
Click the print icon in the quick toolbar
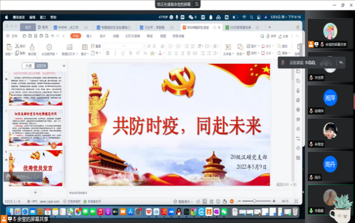pyautogui.click(x=41, y=36)
